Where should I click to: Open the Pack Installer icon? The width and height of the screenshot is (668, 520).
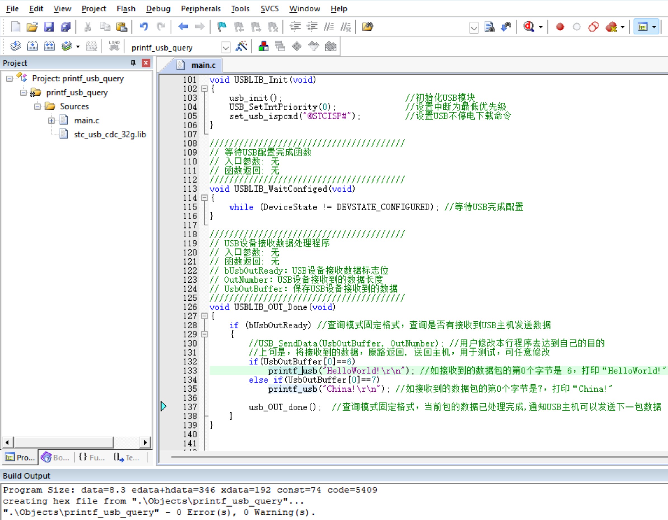coord(330,46)
